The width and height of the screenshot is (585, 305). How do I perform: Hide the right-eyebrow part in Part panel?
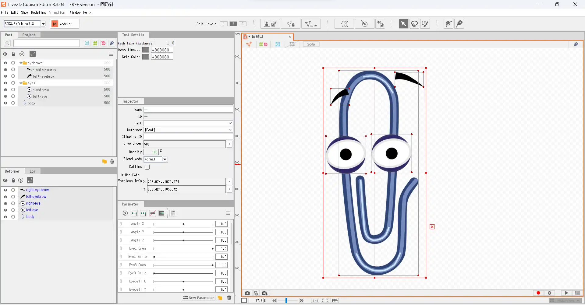pyautogui.click(x=5, y=70)
